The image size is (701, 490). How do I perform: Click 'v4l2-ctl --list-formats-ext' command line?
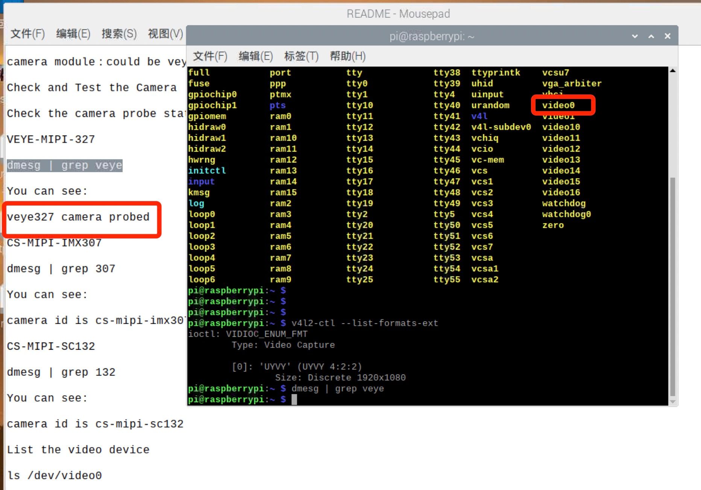[365, 323]
